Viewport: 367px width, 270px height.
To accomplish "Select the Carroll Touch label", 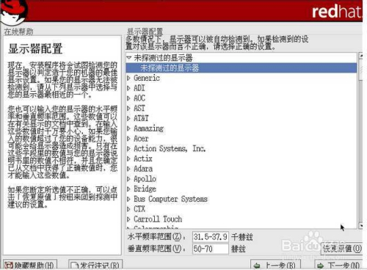I will 158,219.
